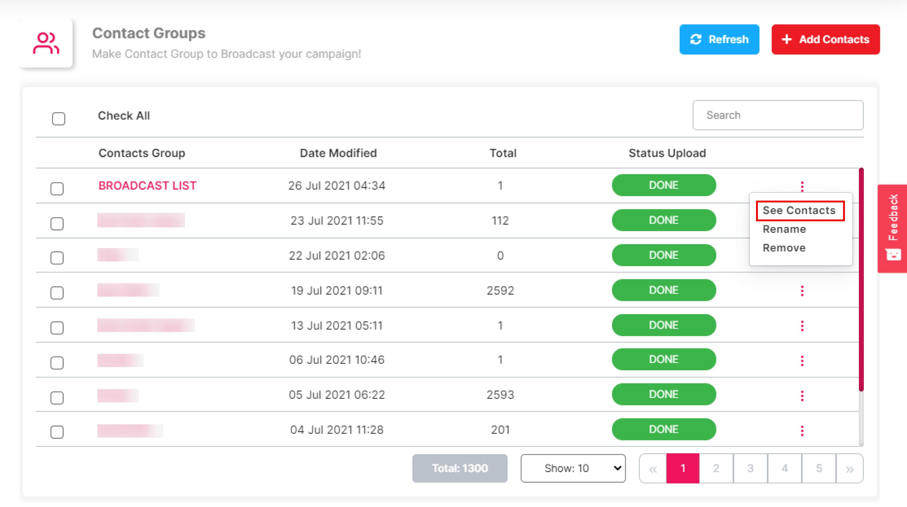
Task: Open the three-dot menu for the 19 Jul 2021 row
Action: (x=802, y=291)
